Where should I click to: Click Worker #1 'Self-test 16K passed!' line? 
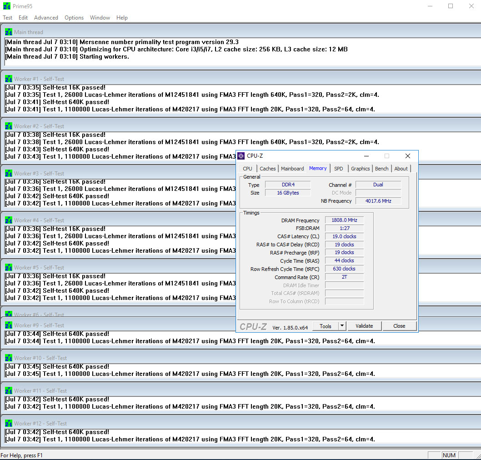(x=55, y=88)
